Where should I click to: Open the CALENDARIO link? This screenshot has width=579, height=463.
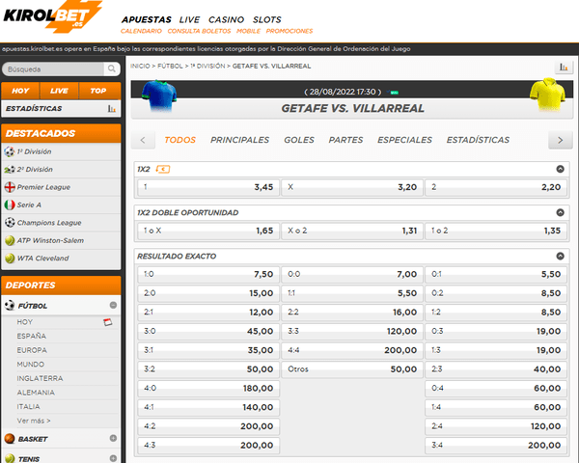(141, 31)
